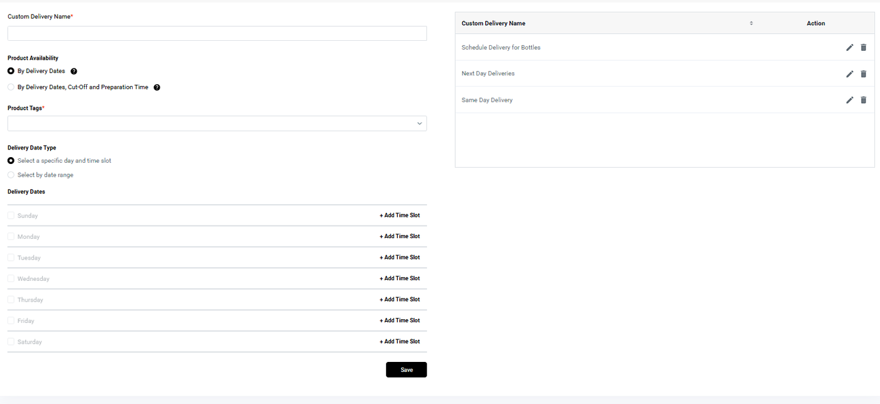This screenshot has width=880, height=404.
Task: Check the Sunday checkbox
Action: pos(11,216)
